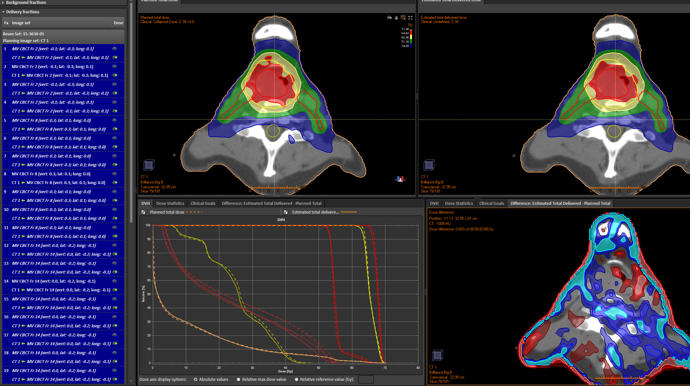Select the "Planning image set: CT 1" row

(63, 41)
